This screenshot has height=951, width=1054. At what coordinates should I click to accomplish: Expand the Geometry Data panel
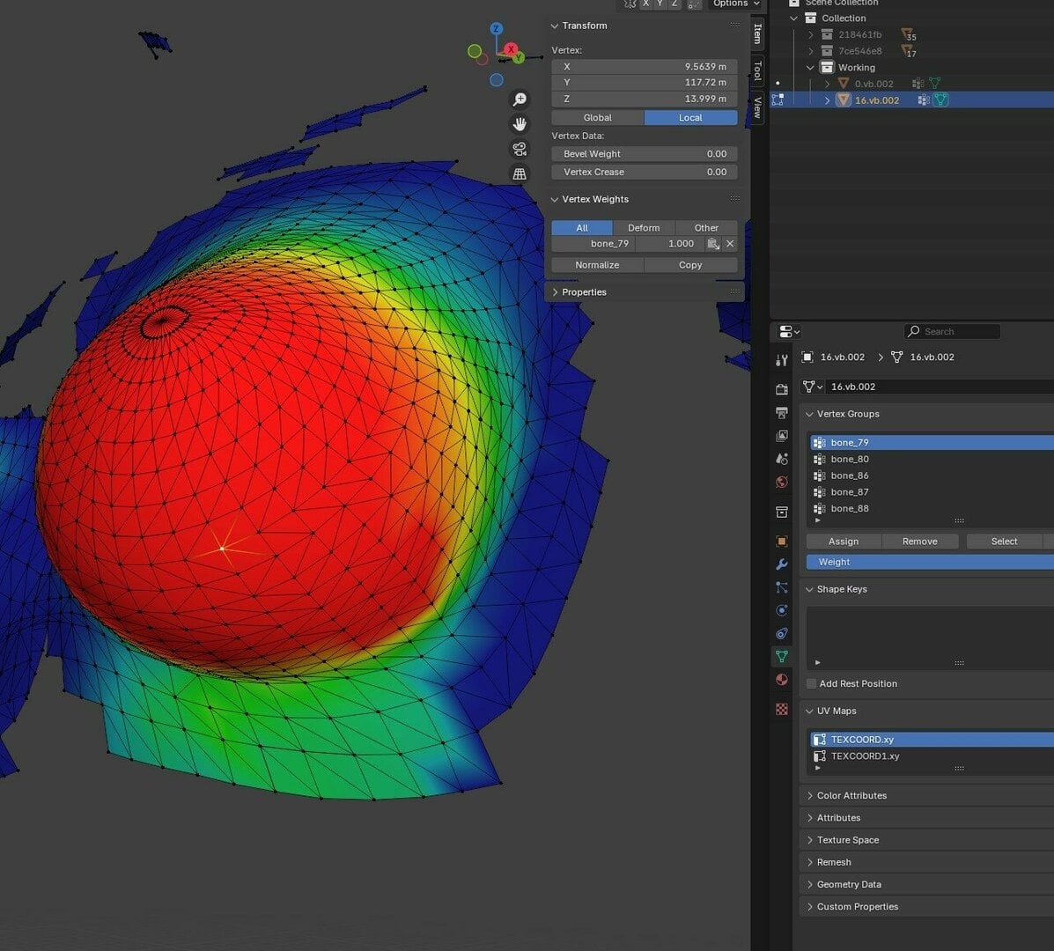coord(809,884)
